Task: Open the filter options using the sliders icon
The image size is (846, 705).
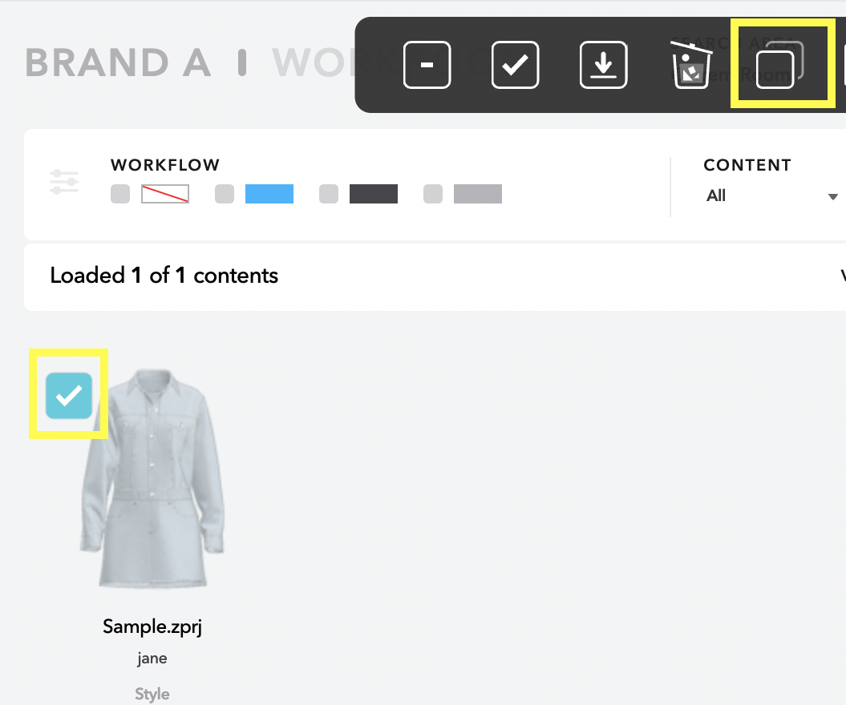Action: 64,182
